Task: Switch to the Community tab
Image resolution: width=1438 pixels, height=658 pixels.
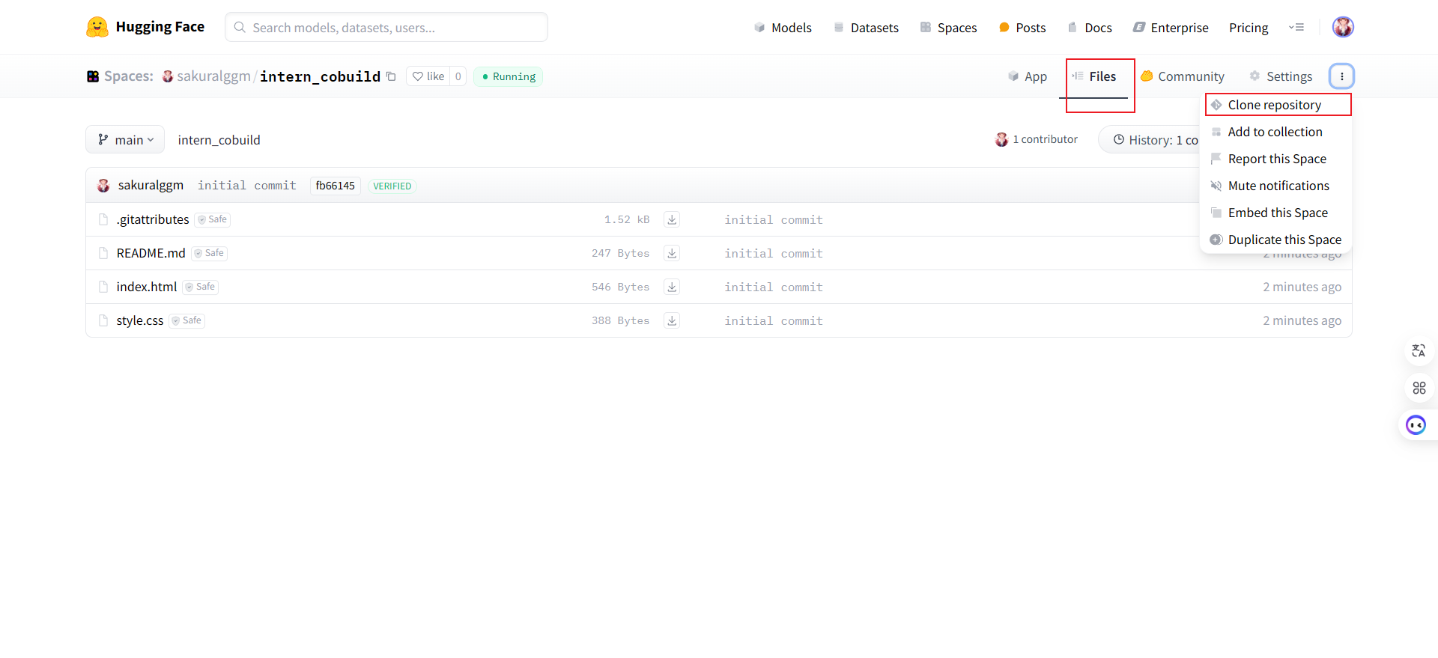Action: coord(1183,76)
